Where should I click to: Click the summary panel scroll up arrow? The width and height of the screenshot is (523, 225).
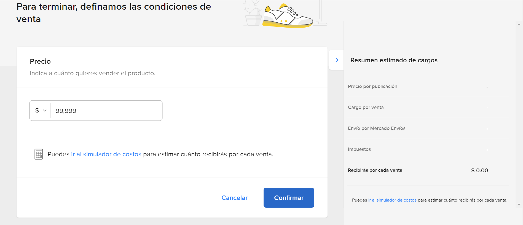click(519, 24)
